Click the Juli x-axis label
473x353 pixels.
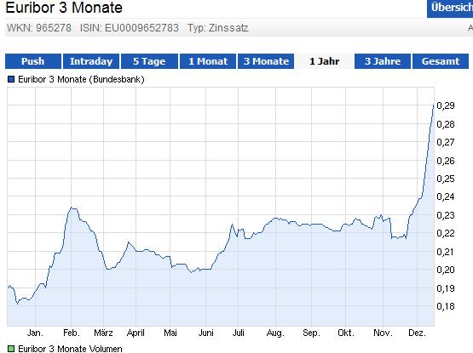point(238,333)
